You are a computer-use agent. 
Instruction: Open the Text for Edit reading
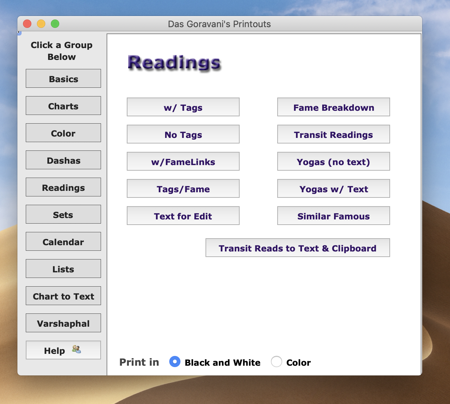click(x=183, y=216)
